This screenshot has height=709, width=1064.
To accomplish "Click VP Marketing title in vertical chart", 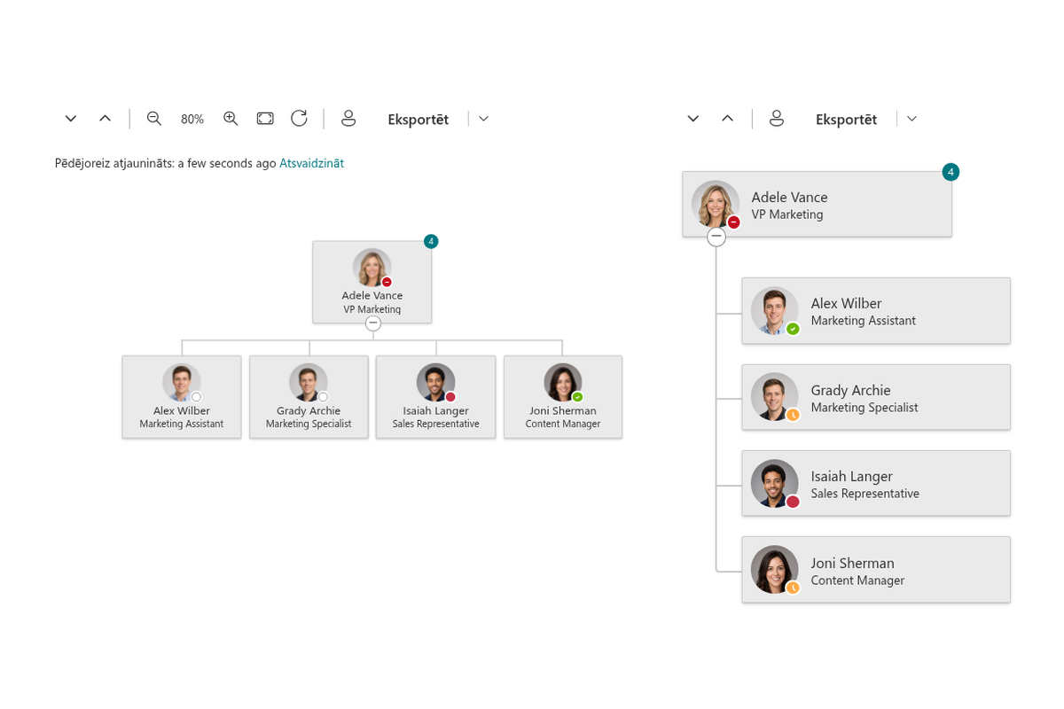I will pos(787,214).
